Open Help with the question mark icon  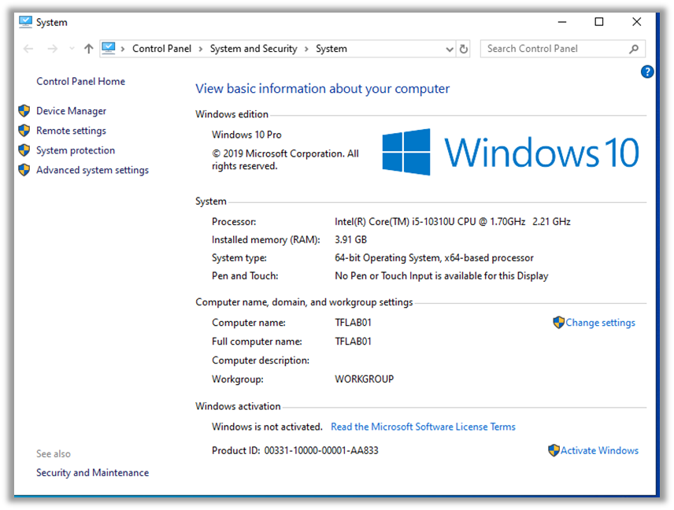[x=647, y=72]
